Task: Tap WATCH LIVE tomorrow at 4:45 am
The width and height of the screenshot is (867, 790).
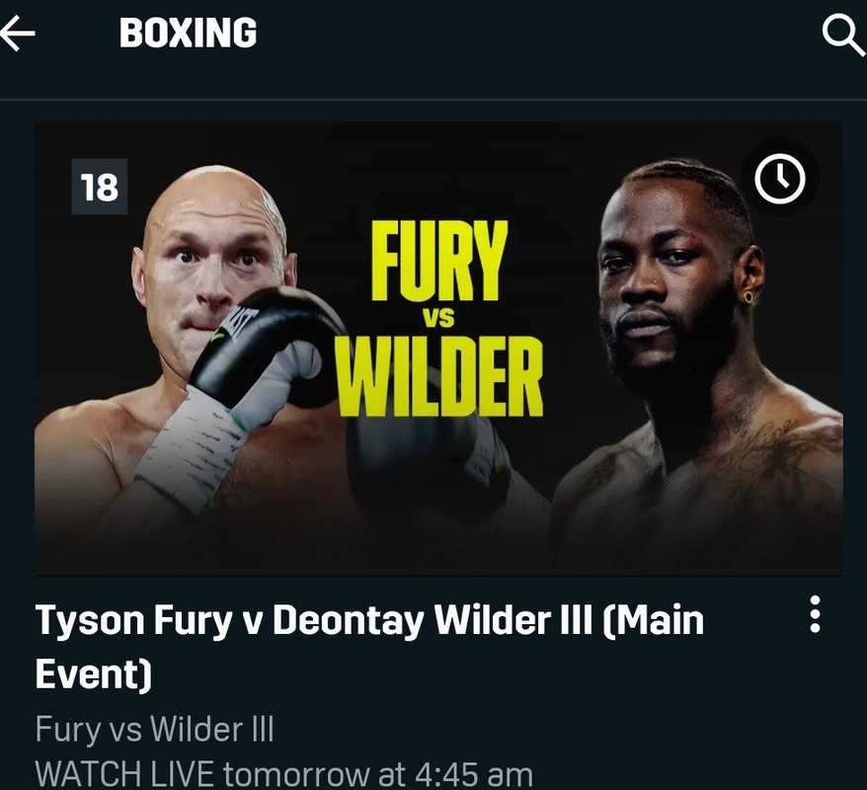Action: click(284, 774)
